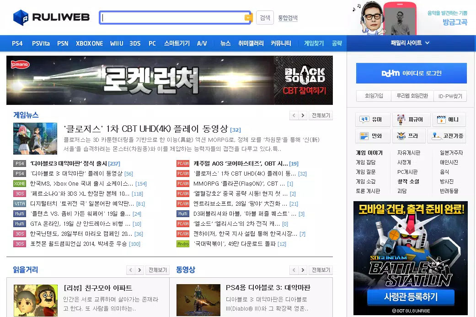The height and width of the screenshot is (317, 476).
Task: Click 루리웹 회원전환
Action: pyautogui.click(x=412, y=96)
